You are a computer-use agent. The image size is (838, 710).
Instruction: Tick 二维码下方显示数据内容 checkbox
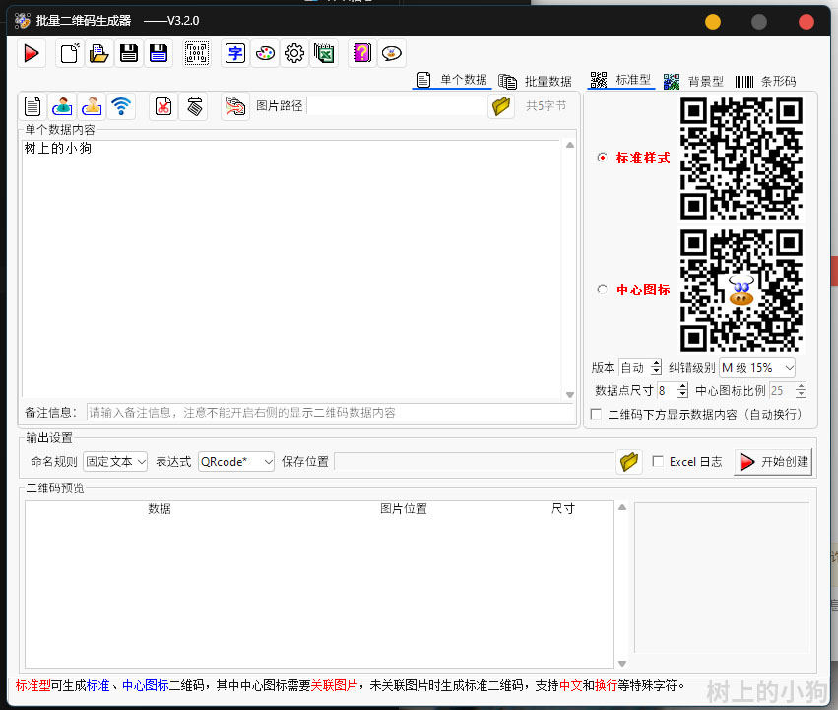(596, 414)
